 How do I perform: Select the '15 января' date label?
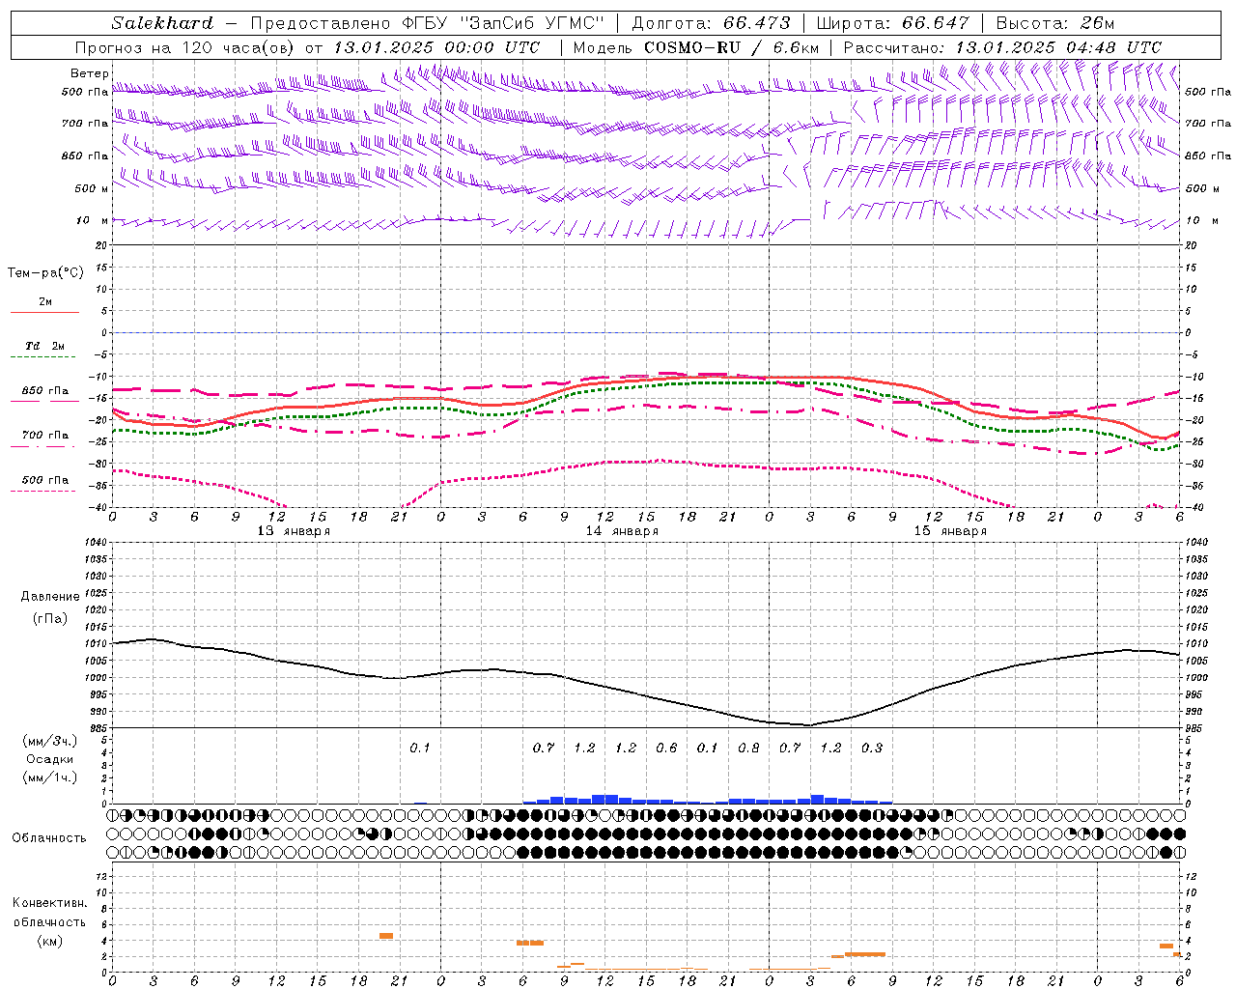click(950, 531)
